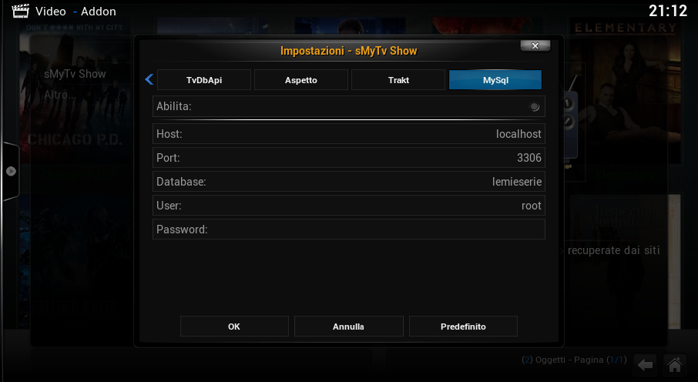
Task: Click the back arrow icon near home
Action: (x=645, y=364)
